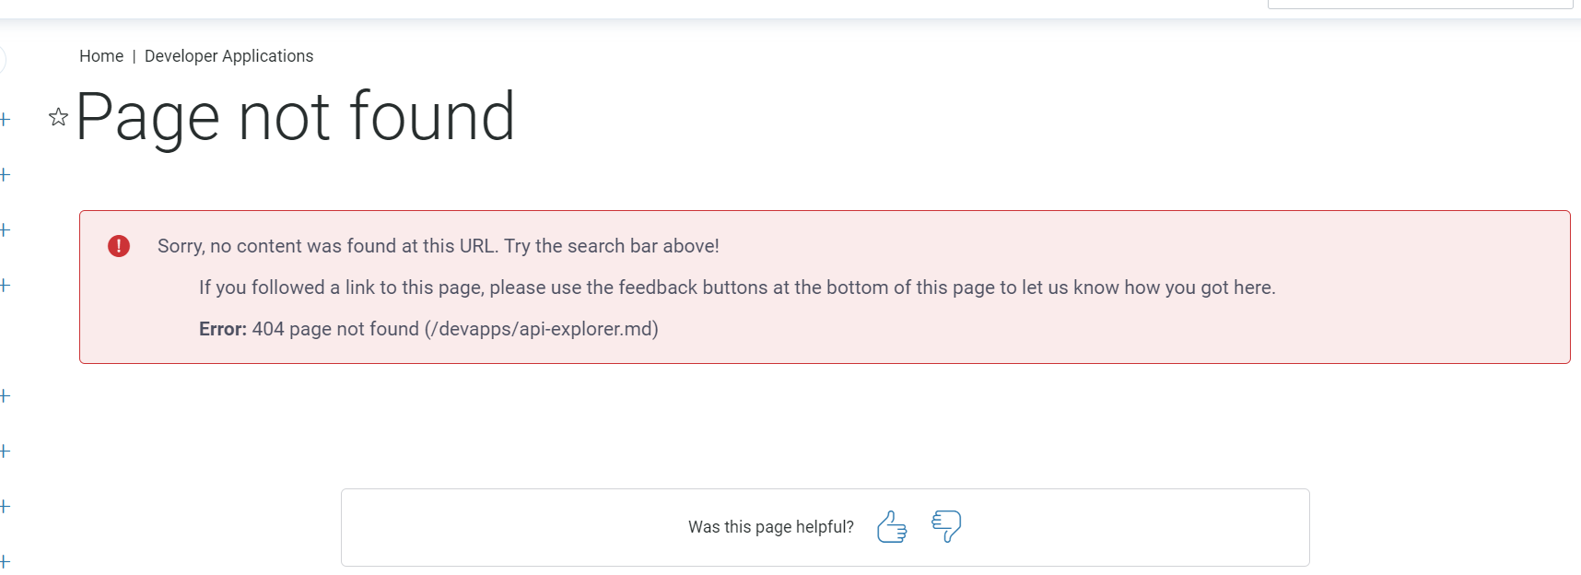This screenshot has width=1581, height=575.
Task: Go to Developer Applications breadcrumb
Action: pos(228,56)
